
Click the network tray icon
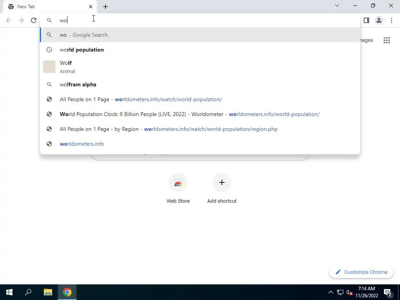pyautogui.click(x=340, y=292)
